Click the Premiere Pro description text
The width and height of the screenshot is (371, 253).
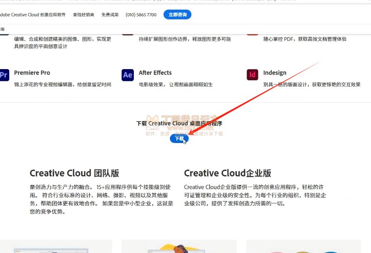[62, 85]
